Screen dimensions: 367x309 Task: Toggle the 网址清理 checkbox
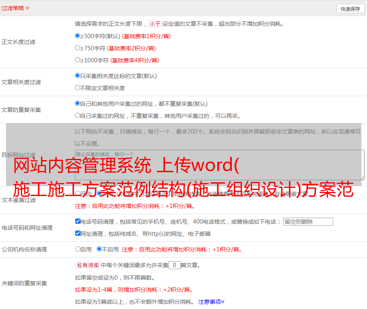click(x=78, y=233)
